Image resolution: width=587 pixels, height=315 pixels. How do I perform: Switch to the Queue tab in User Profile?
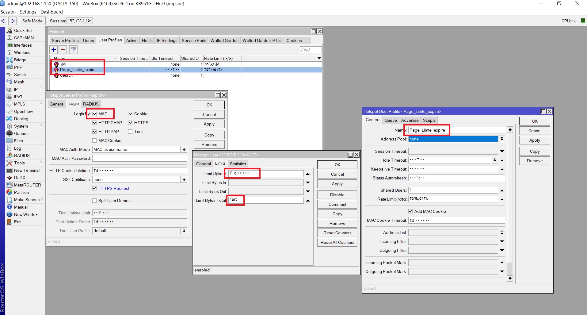tap(391, 120)
